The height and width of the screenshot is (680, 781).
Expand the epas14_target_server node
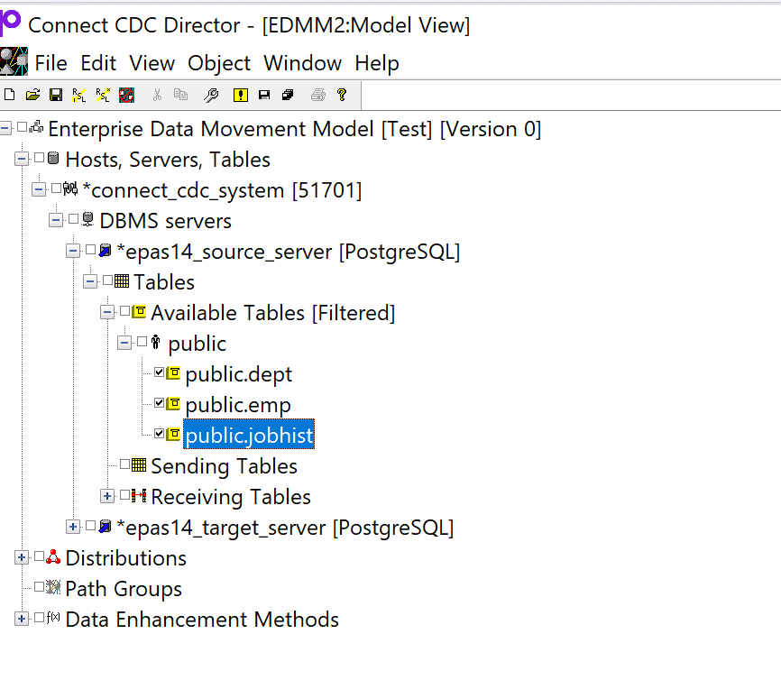point(72,526)
